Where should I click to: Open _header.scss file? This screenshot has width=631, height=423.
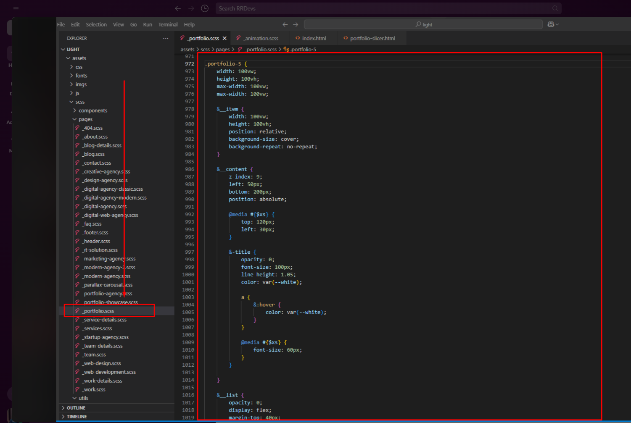96,242
